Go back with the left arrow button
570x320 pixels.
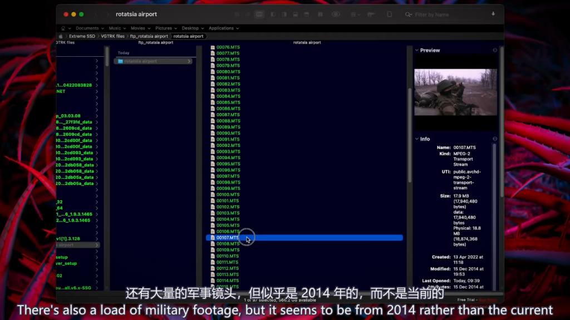click(x=96, y=14)
